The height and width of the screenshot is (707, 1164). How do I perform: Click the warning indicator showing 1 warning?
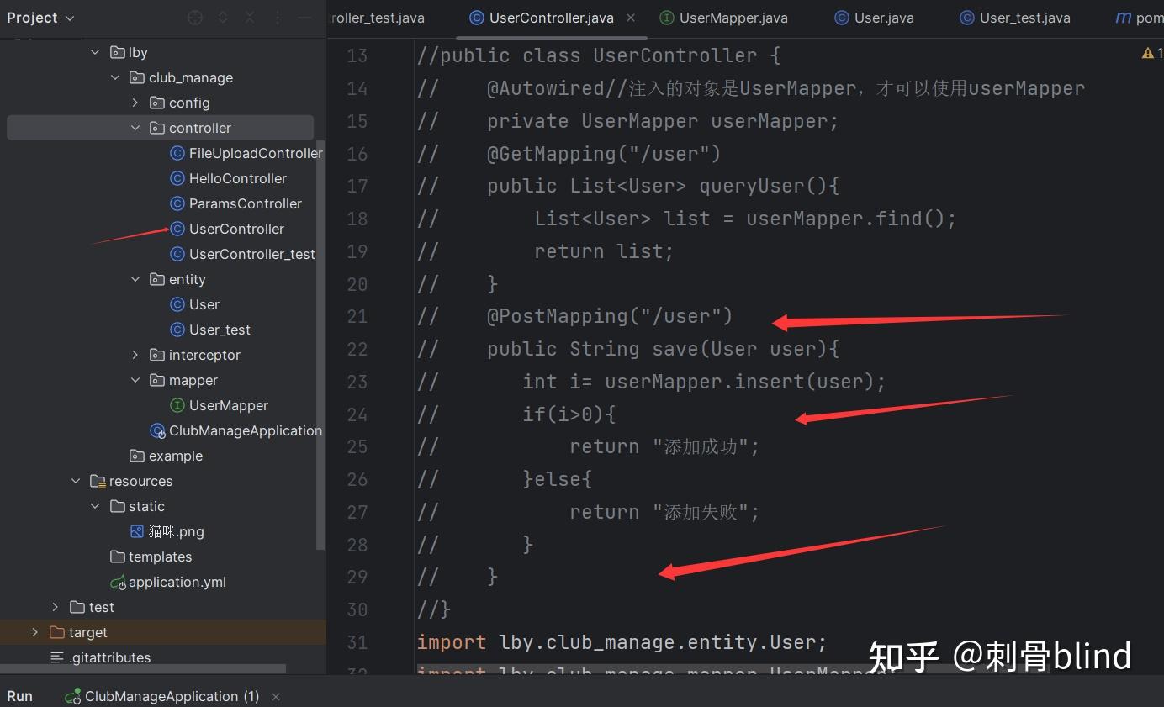coord(1149,52)
